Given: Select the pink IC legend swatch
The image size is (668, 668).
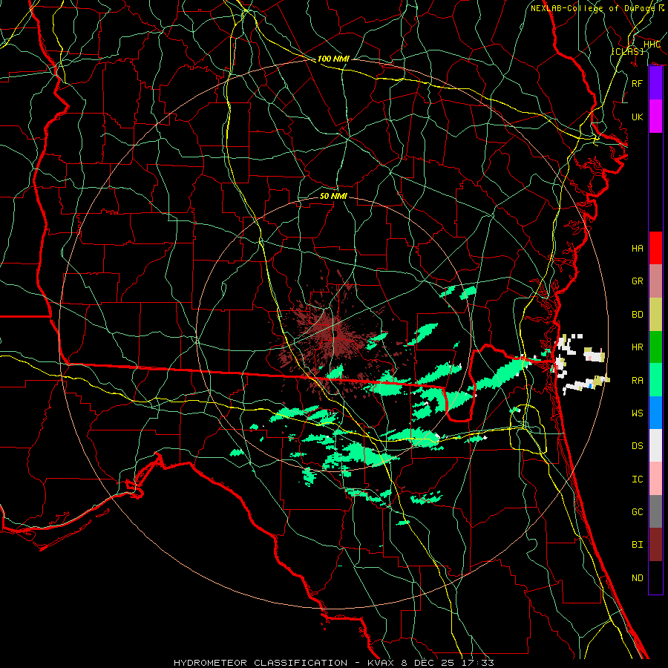Looking at the screenshot, I should pos(655,479).
